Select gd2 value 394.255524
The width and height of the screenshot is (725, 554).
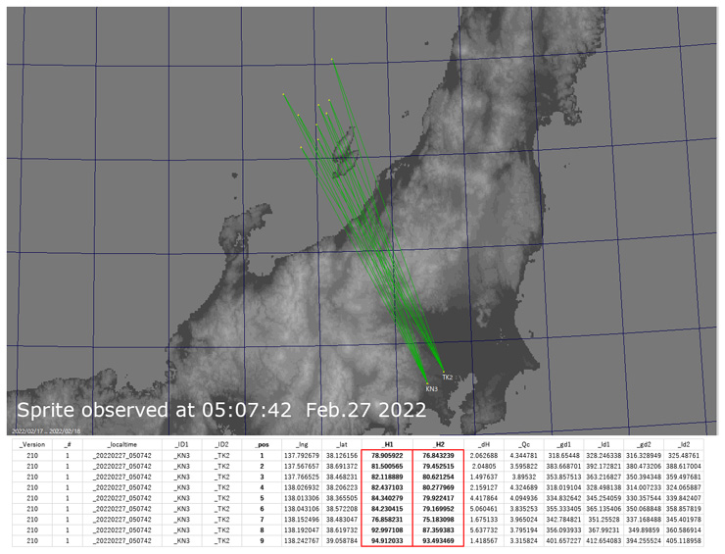pos(644,541)
